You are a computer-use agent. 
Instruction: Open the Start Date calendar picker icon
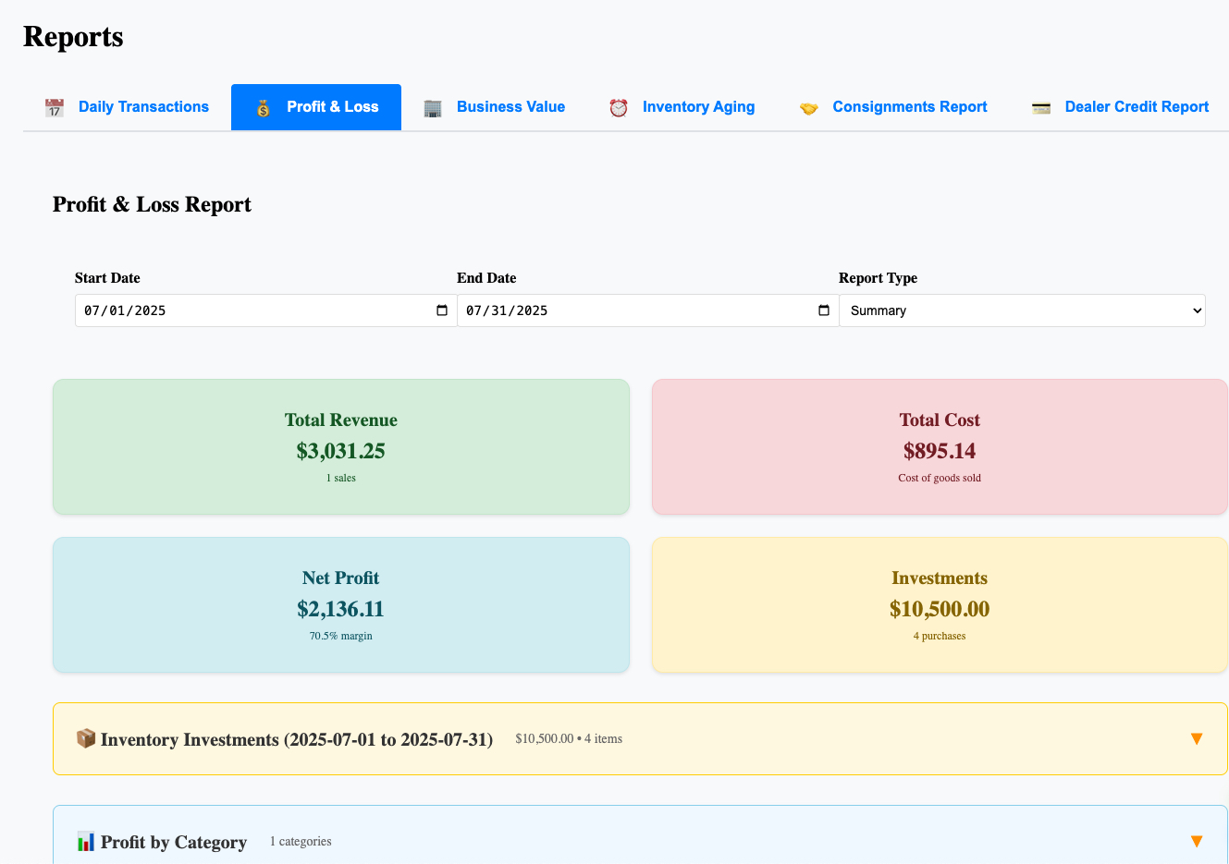[442, 310]
